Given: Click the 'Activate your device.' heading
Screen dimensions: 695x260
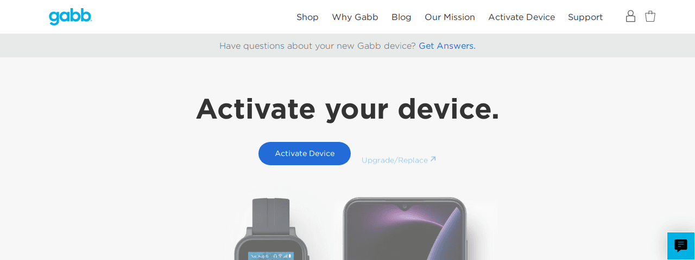Looking at the screenshot, I should [347, 109].
